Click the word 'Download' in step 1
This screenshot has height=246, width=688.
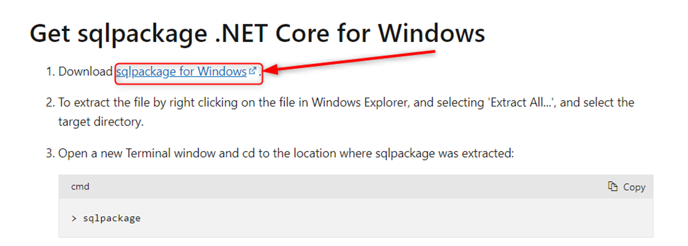tap(85, 71)
